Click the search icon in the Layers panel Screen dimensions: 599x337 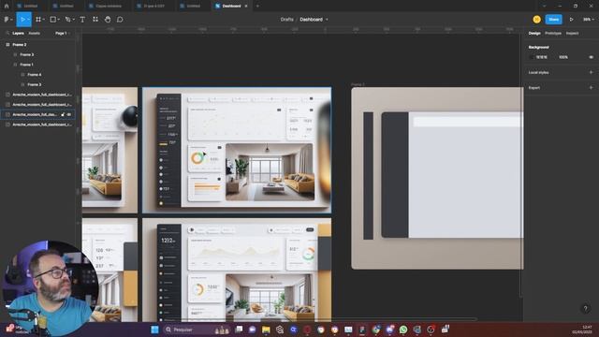[x=7, y=34]
